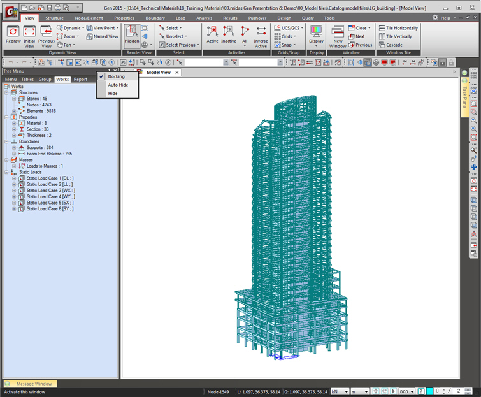Click the Cascade window button
The height and width of the screenshot is (397, 481).
[394, 45]
